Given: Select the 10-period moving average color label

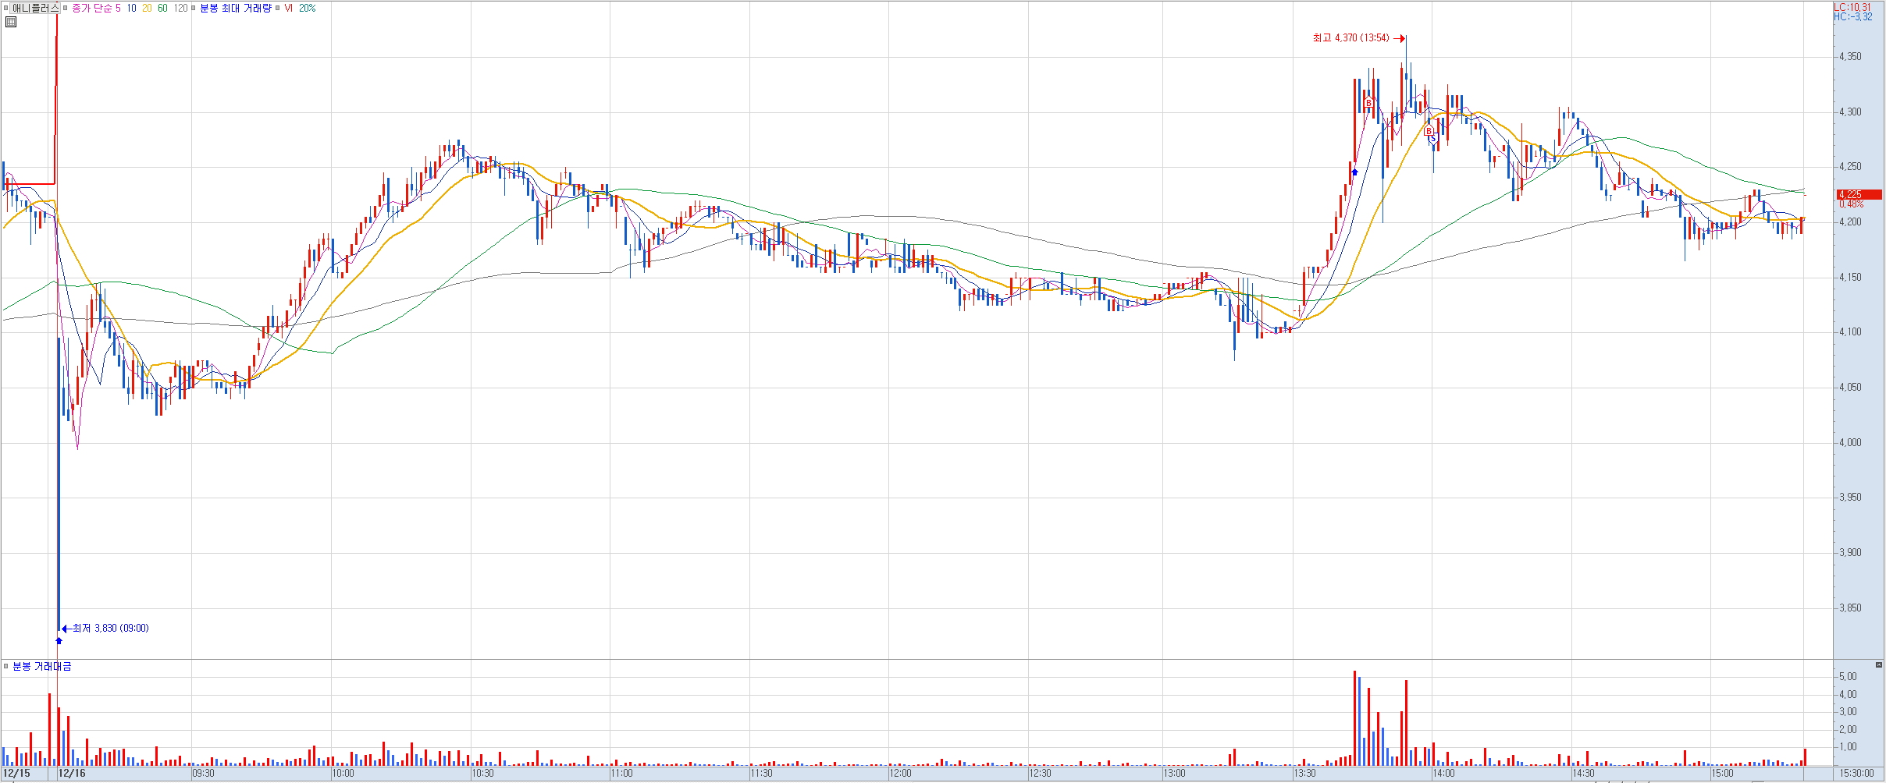Looking at the screenshot, I should pyautogui.click(x=131, y=8).
